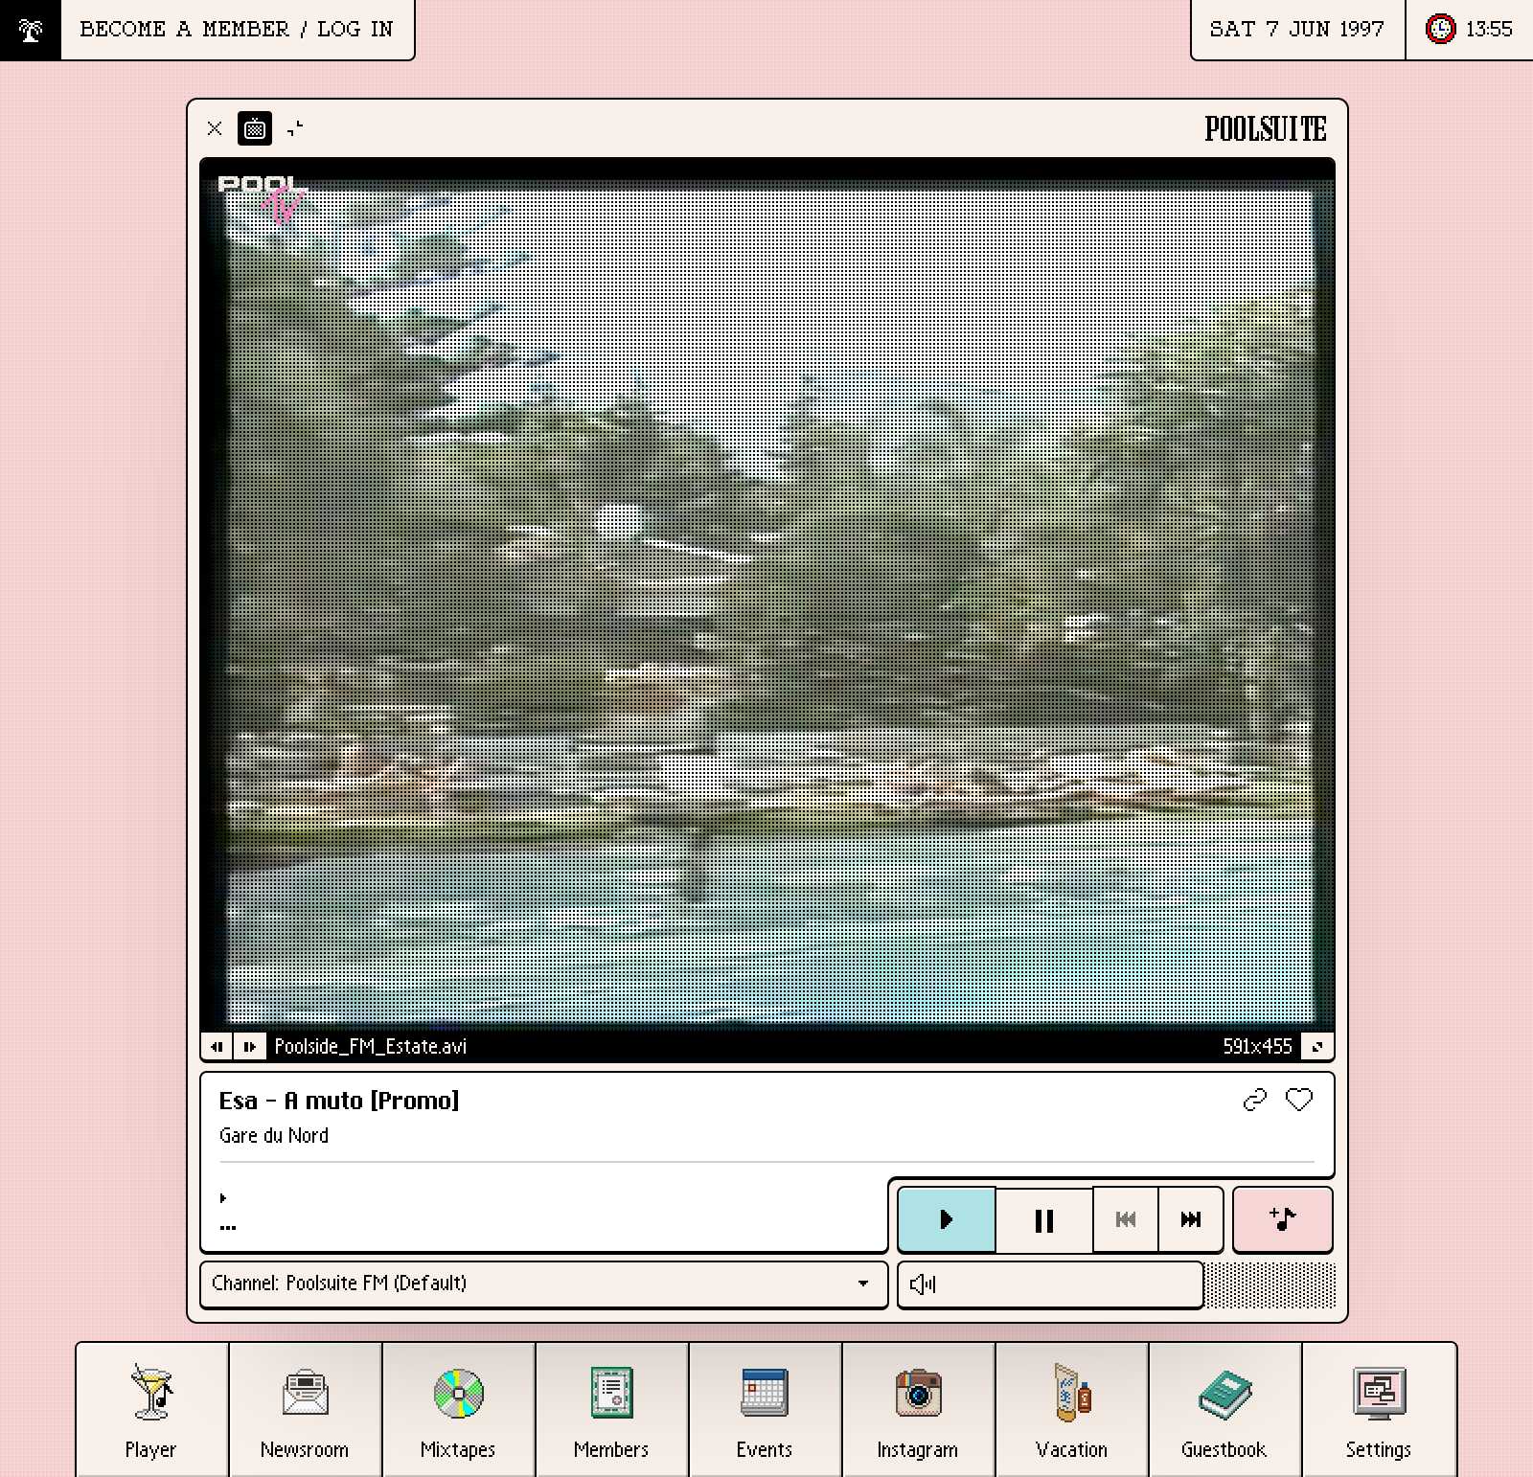Click the 13:55 time display
Screen dimensions: 1533x1477
[1489, 29]
